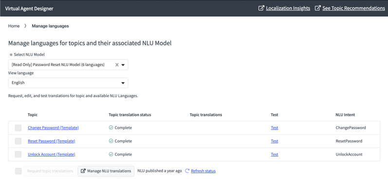Click the NLU published a year ago text

[x=160, y=171]
